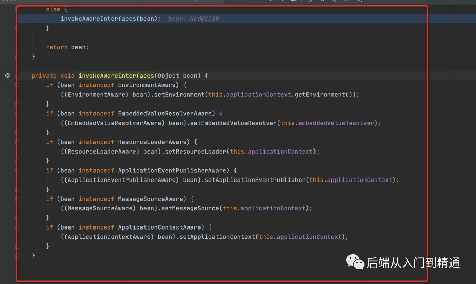
Task: Click the else keyword
Action: (x=53, y=10)
